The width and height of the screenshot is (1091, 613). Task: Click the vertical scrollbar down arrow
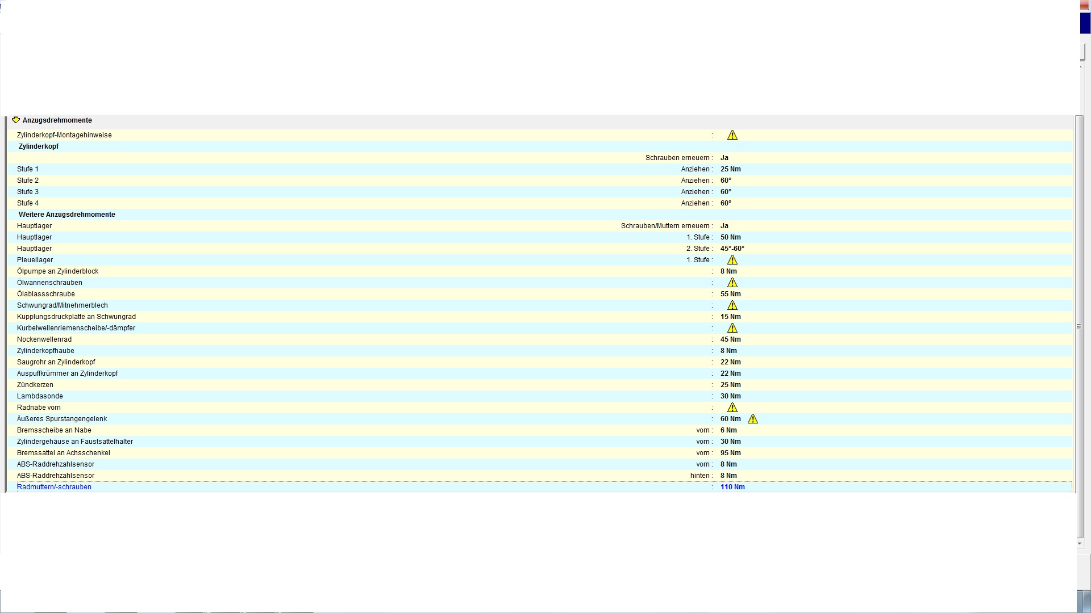click(x=1080, y=544)
